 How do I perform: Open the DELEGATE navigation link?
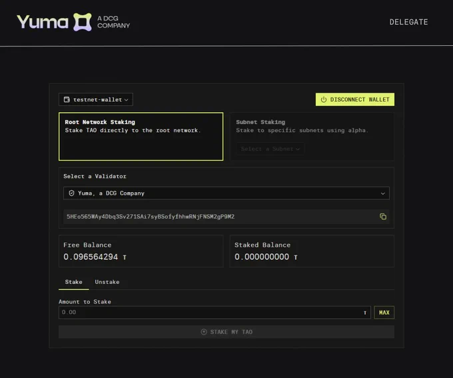[x=408, y=22]
